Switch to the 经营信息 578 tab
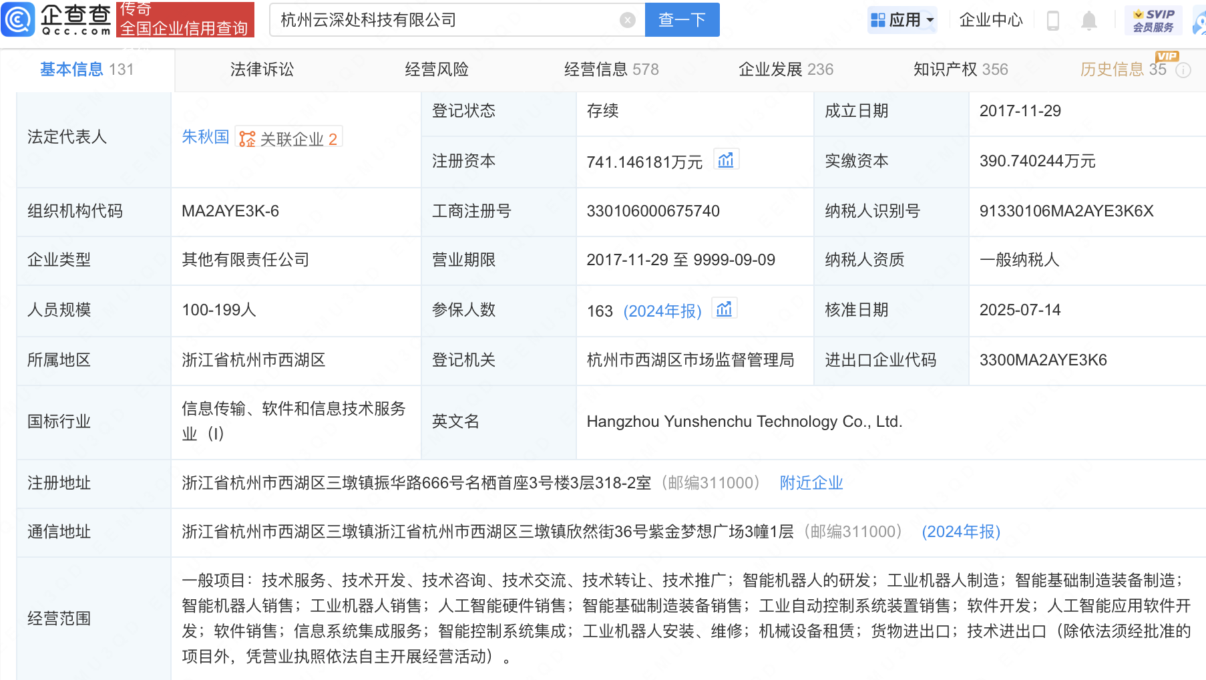1206x680 pixels. click(x=612, y=69)
